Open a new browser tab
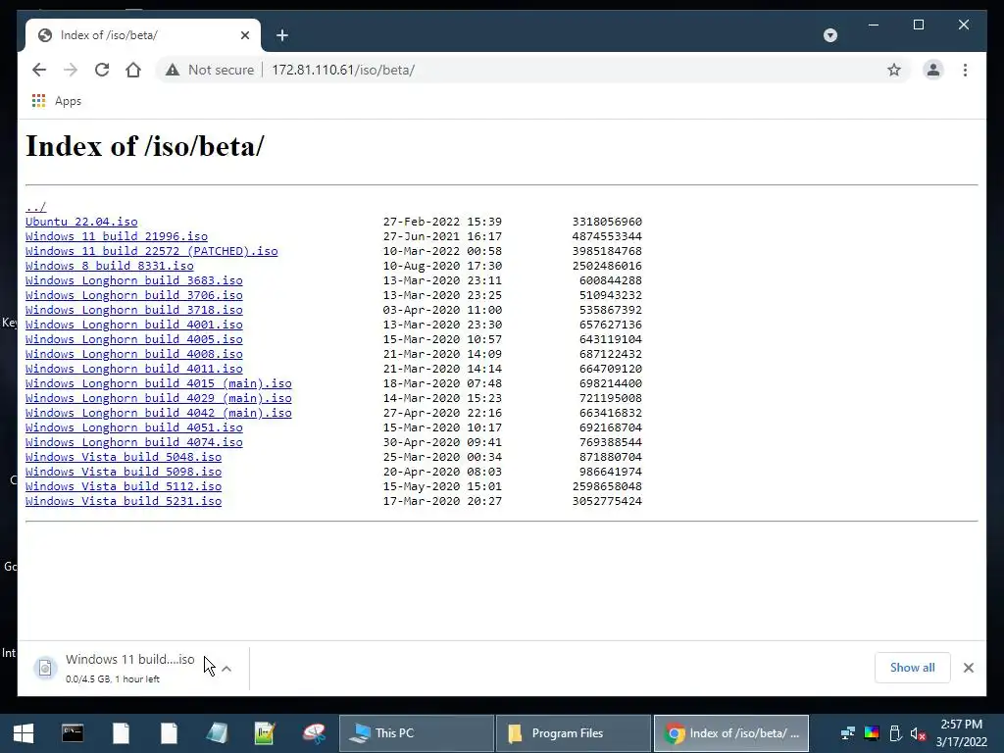 click(x=282, y=35)
